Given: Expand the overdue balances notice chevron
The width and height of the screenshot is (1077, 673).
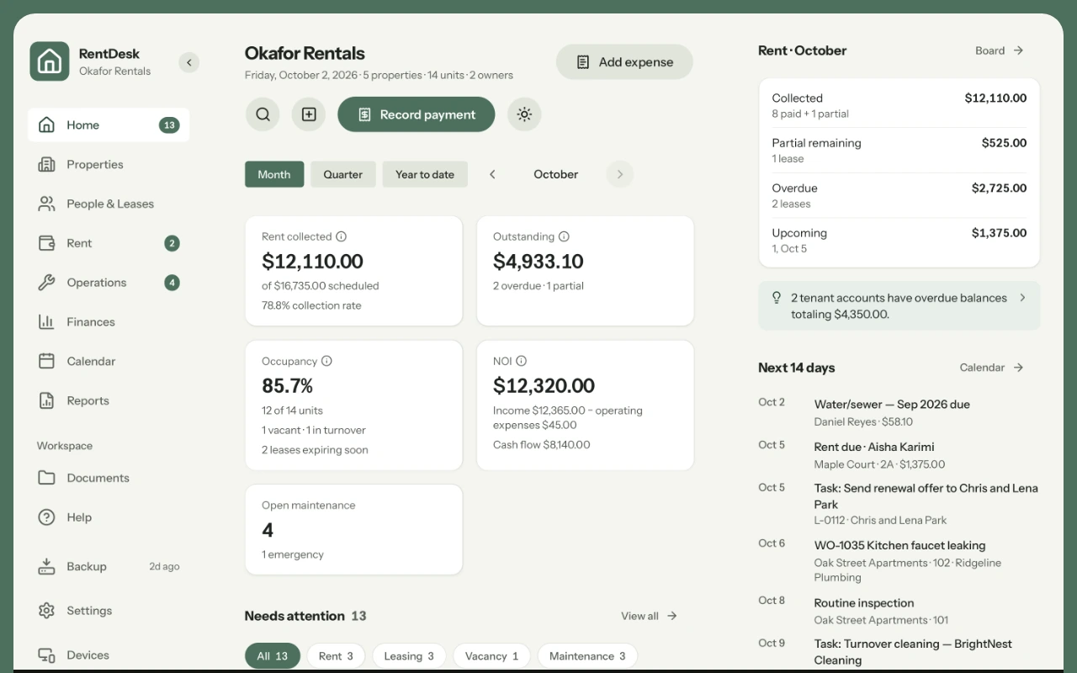Looking at the screenshot, I should click(1022, 298).
